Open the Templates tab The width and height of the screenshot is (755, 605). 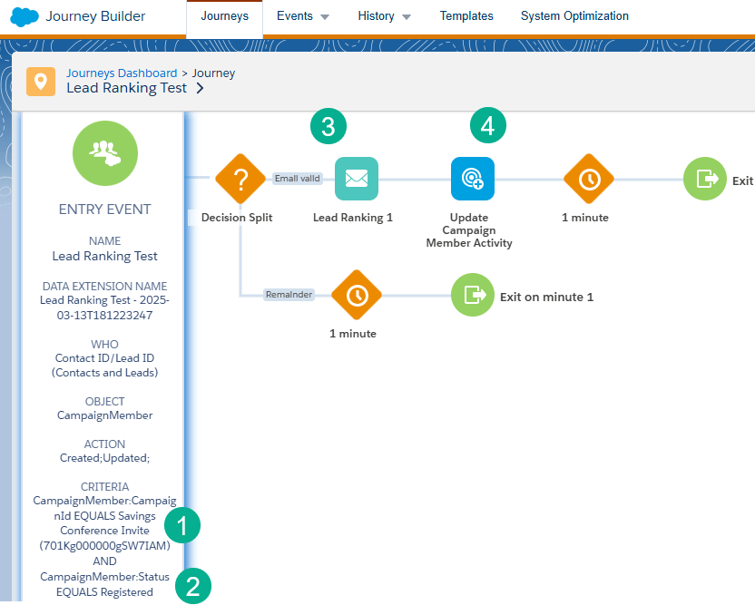point(466,16)
